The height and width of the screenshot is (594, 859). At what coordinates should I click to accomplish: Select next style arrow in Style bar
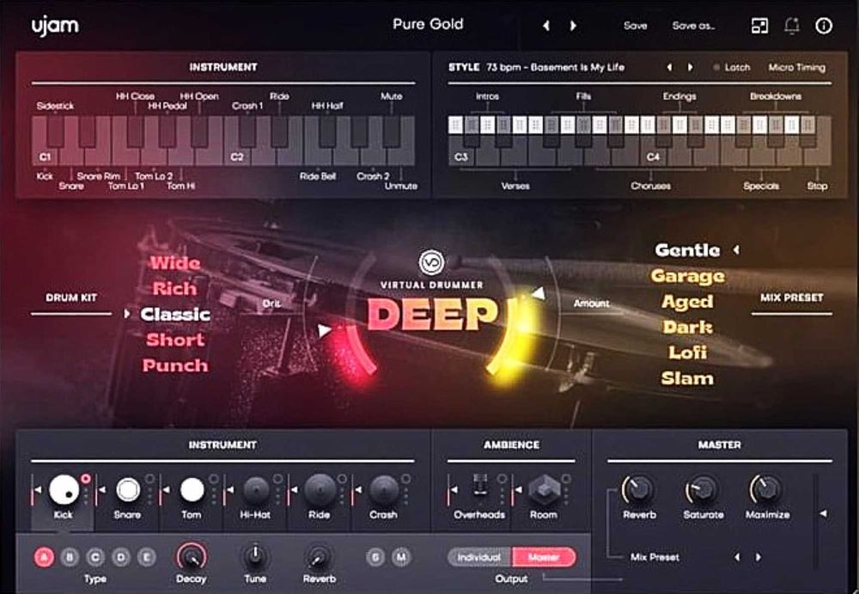point(690,67)
